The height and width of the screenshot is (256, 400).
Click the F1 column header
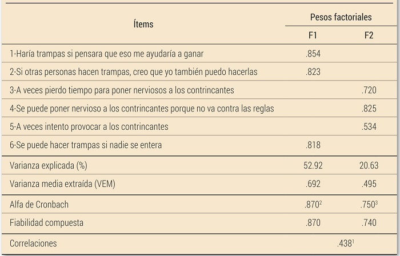[x=313, y=35]
